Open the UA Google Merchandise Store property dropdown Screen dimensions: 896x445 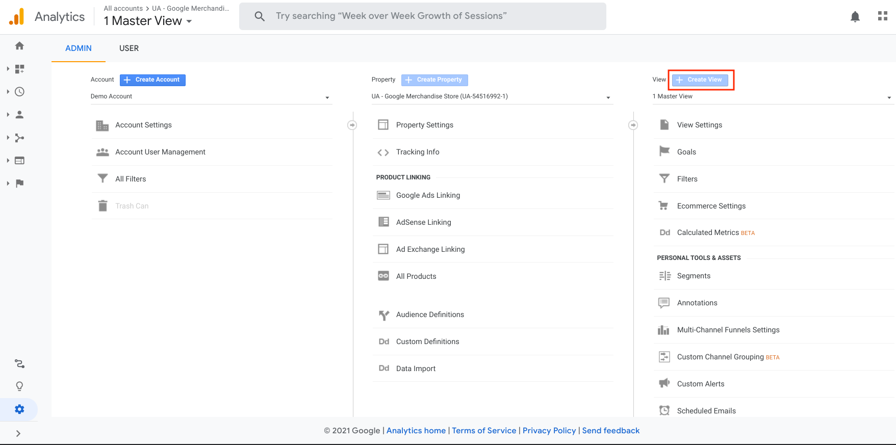(x=492, y=97)
